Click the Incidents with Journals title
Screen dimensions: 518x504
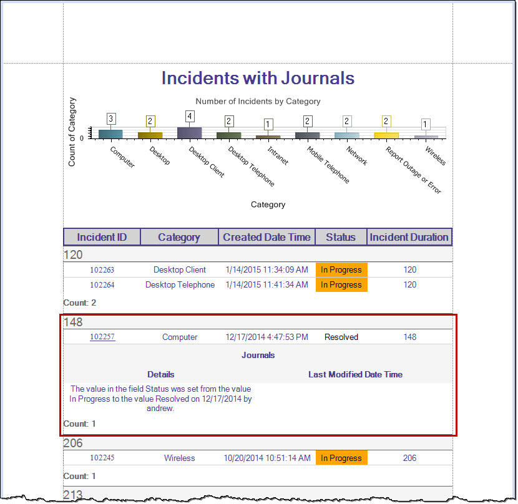coord(258,78)
